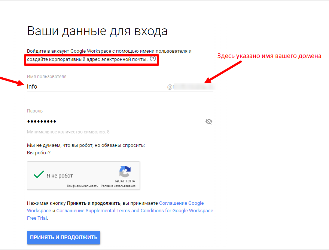Check the "Я не робот" checkbox
This screenshot has height=250, width=329.
coord(39,175)
